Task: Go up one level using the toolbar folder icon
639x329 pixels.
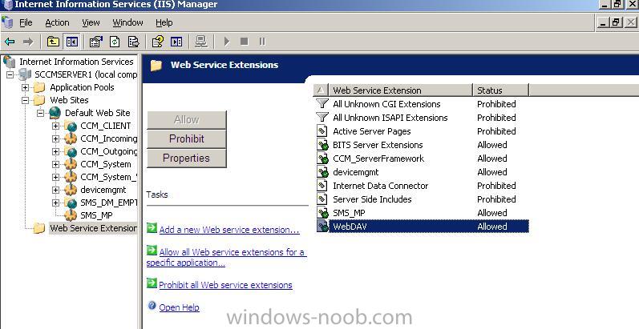Action: (x=53, y=42)
